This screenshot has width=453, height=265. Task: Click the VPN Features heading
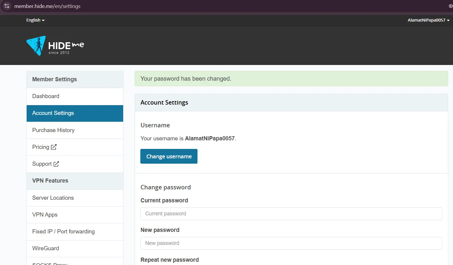coord(50,181)
